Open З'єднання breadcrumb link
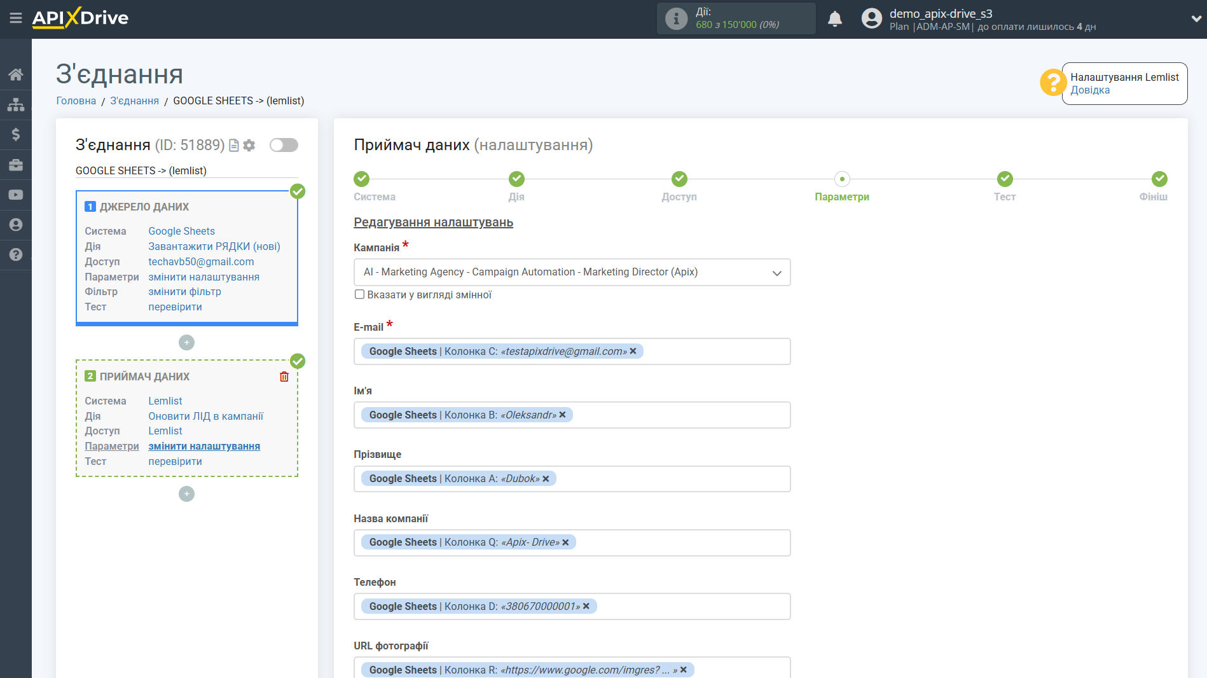Image resolution: width=1207 pixels, height=678 pixels. coord(134,100)
